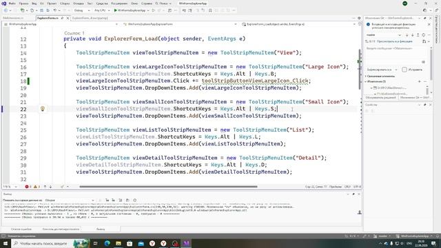The width and height of the screenshot is (441, 248).
Task: Click the navigate backward toolbar icon
Action: [x=6, y=10]
